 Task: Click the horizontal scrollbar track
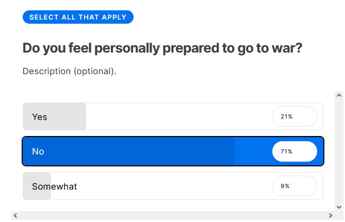(x=173, y=215)
